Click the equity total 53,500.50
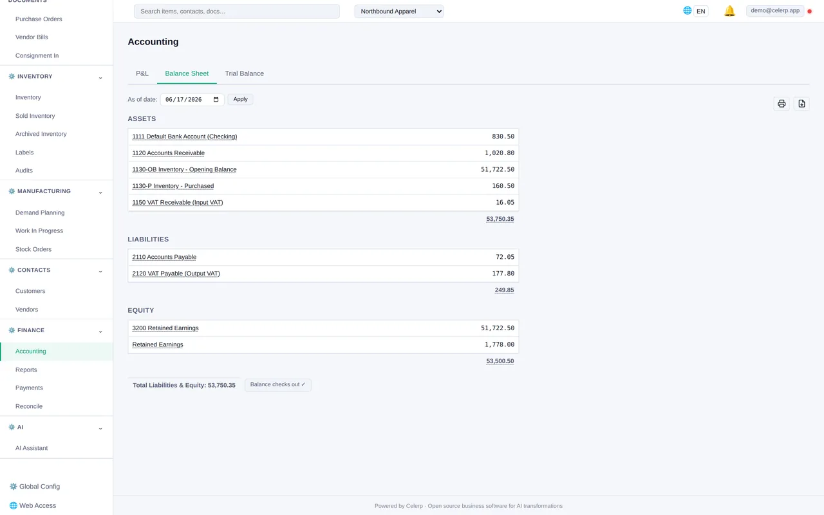Viewport: 824px width, 515px height. click(x=500, y=361)
